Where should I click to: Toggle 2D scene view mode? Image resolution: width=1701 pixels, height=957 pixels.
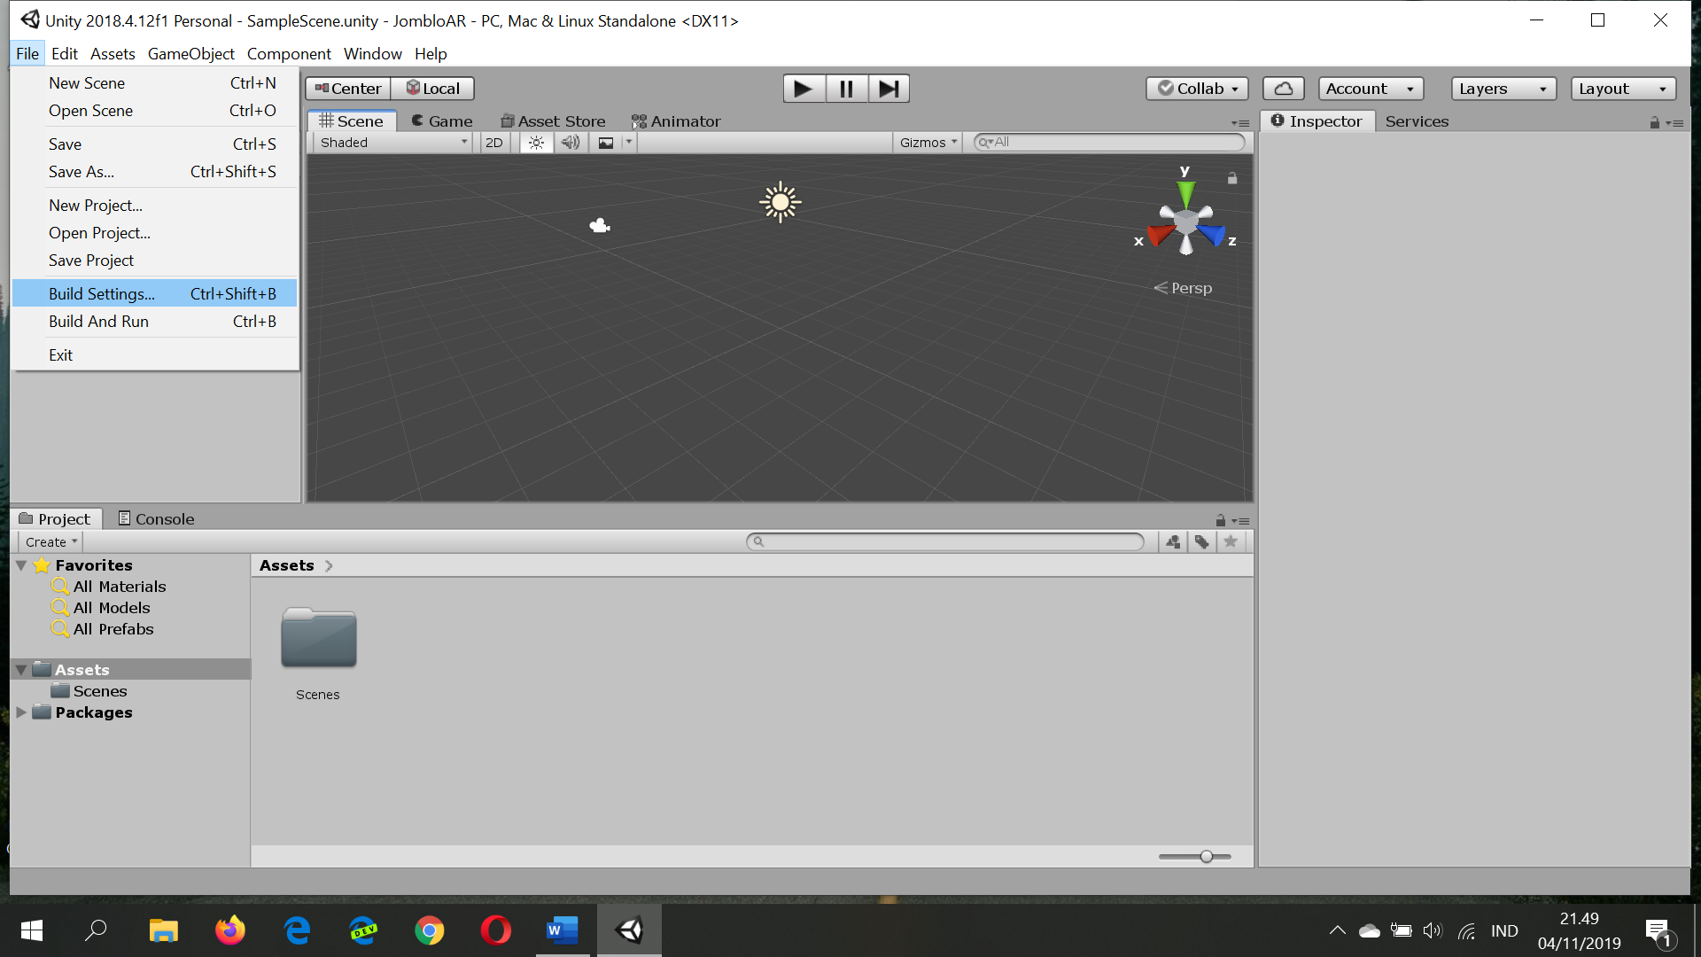(x=494, y=143)
